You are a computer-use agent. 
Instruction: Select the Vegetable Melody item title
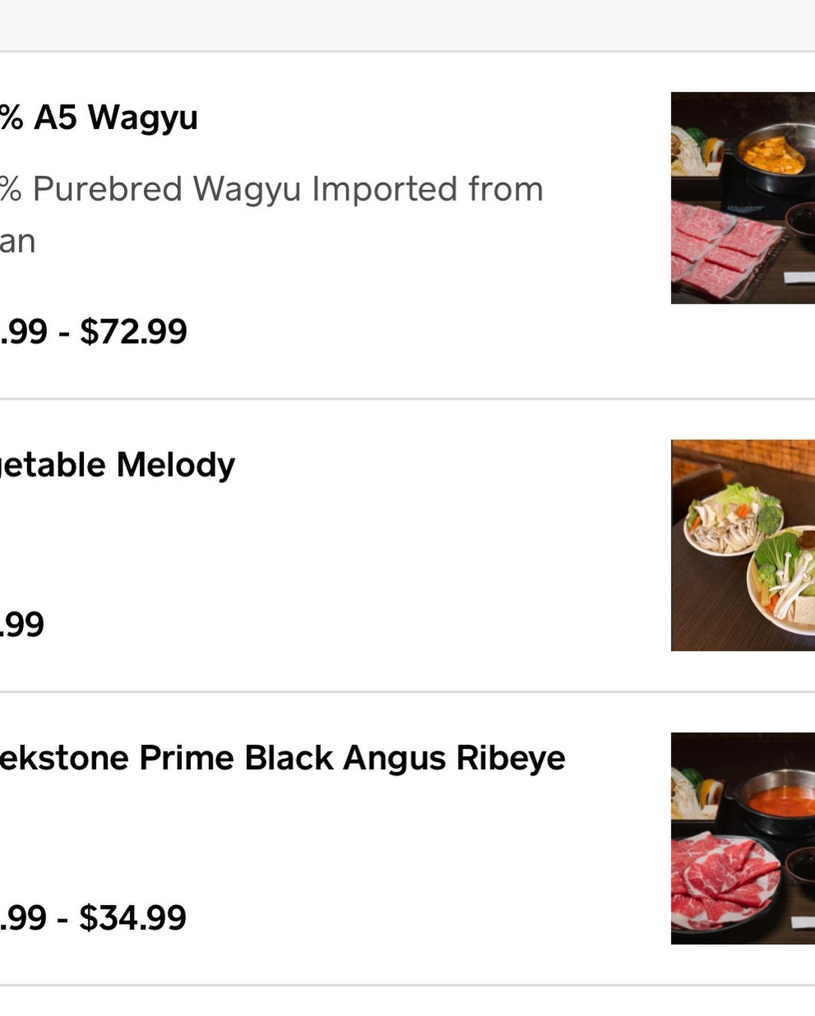[x=117, y=465]
